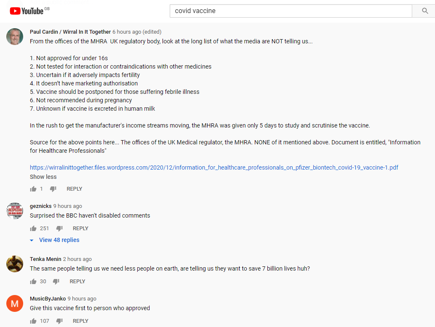Collapse comment with Show less

pyautogui.click(x=43, y=177)
